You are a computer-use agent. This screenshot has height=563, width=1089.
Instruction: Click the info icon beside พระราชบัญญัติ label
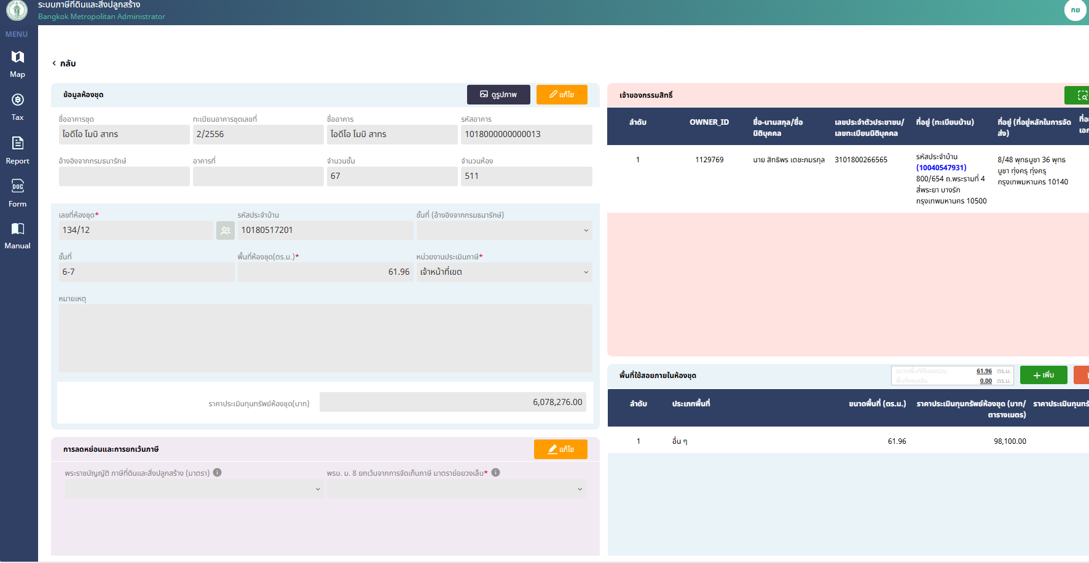218,473
